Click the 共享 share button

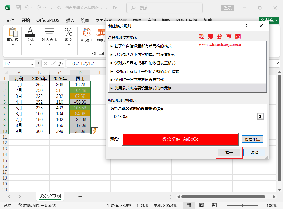pos(269,20)
